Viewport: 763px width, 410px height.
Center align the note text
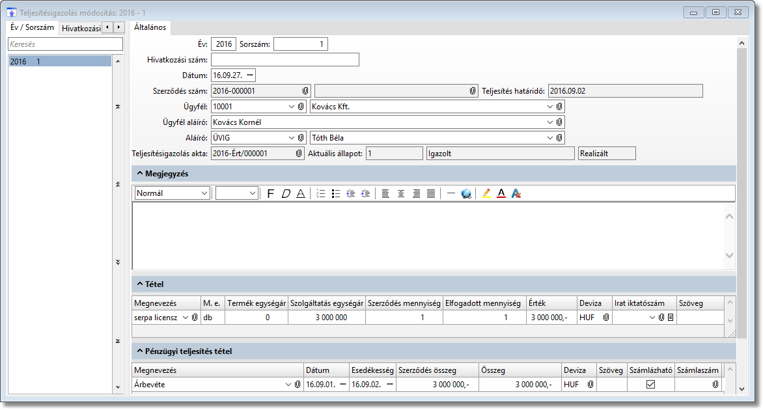coord(401,194)
